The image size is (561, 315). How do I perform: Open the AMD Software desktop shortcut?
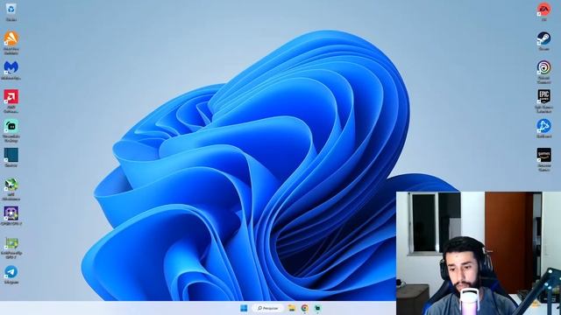(11, 97)
